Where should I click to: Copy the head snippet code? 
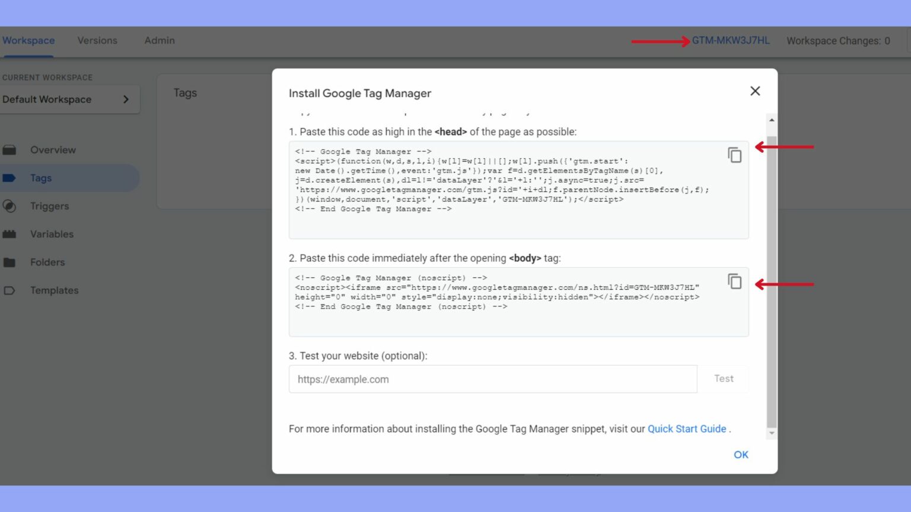735,155
